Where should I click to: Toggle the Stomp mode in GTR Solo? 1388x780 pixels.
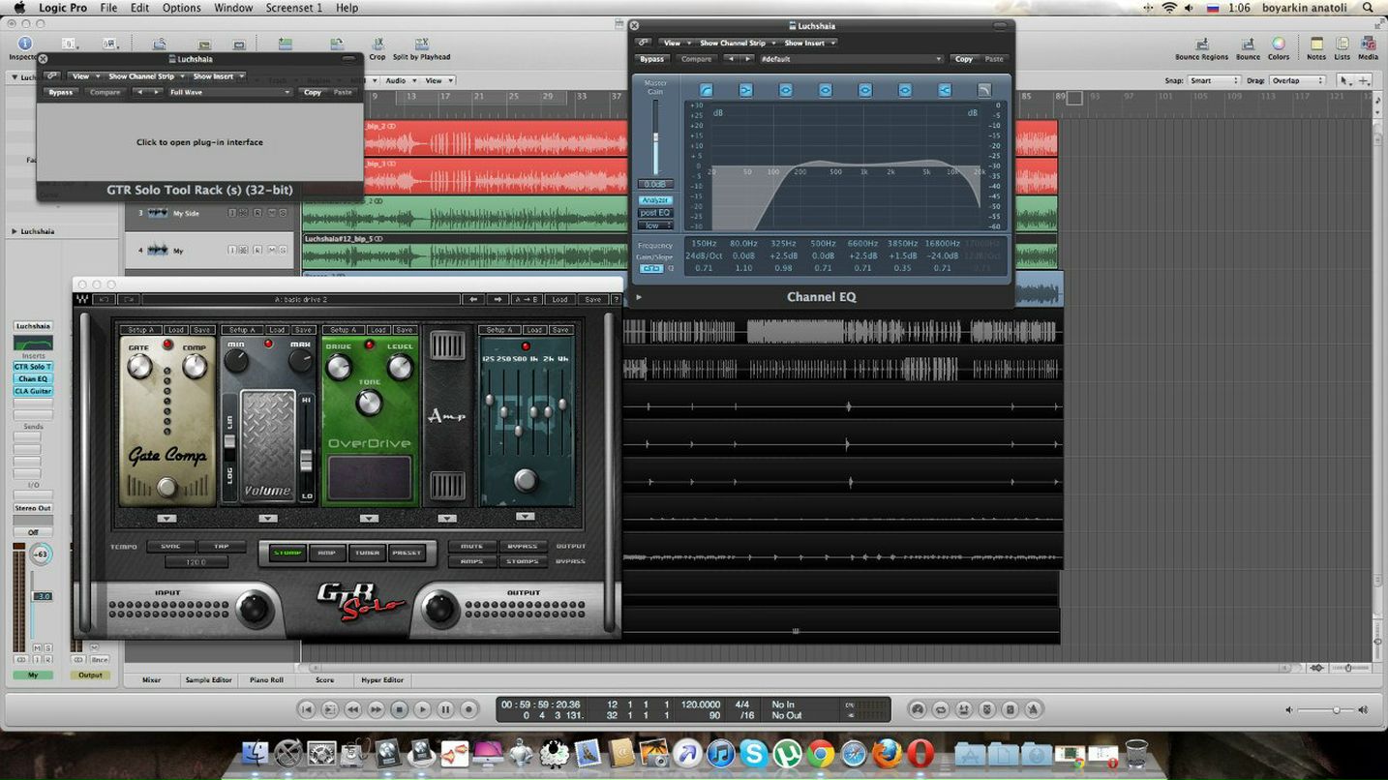coord(287,554)
